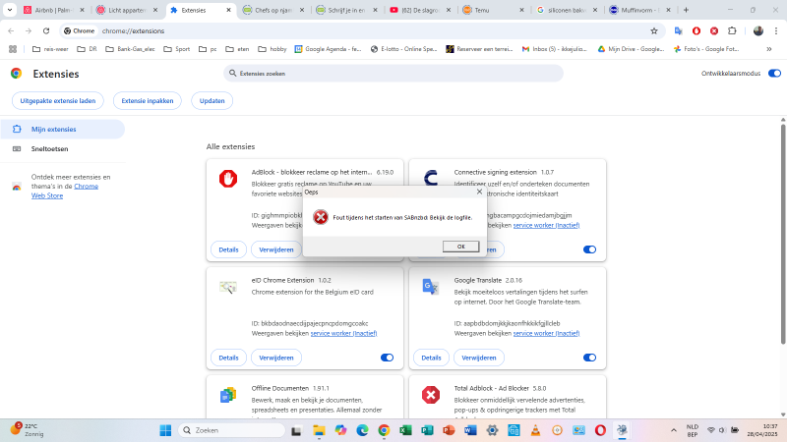
Task: Open File Explorer from taskbar
Action: [319, 430]
